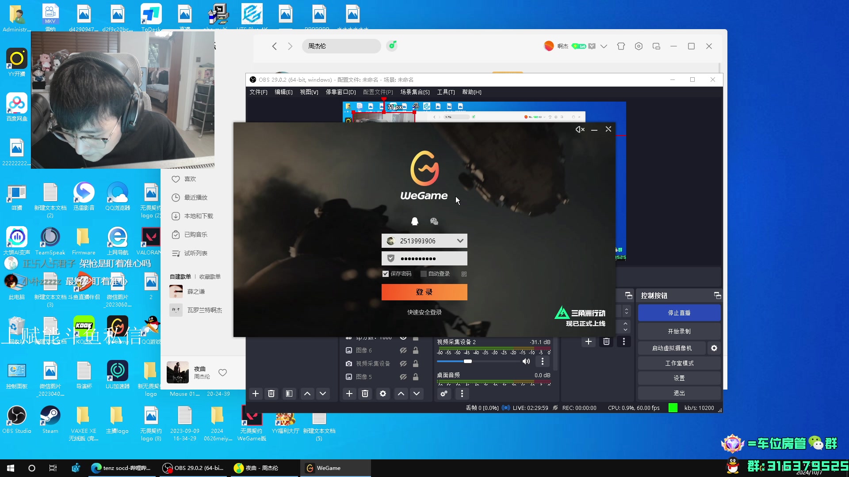Viewport: 849px width, 477px height.
Task: Open 停靠窗口(D) menu in OBS
Action: pos(340,92)
